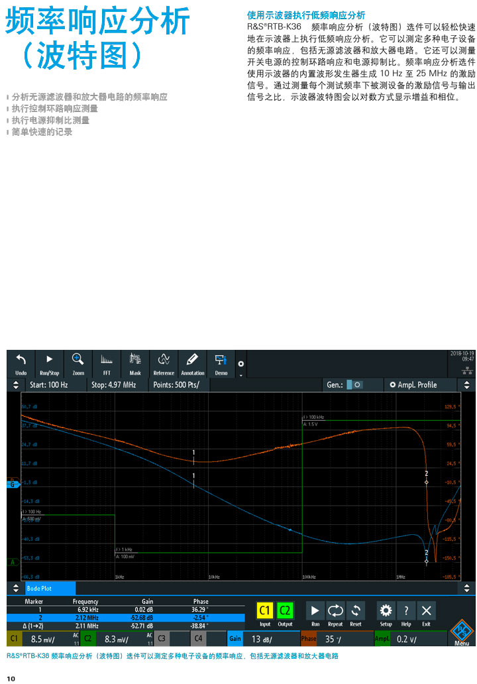Change Points: 500 Pts/ setting
The width and height of the screenshot is (477, 684).
coord(179,384)
